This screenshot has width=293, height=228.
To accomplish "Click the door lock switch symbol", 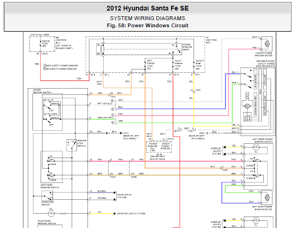I will [x=47, y=196].
